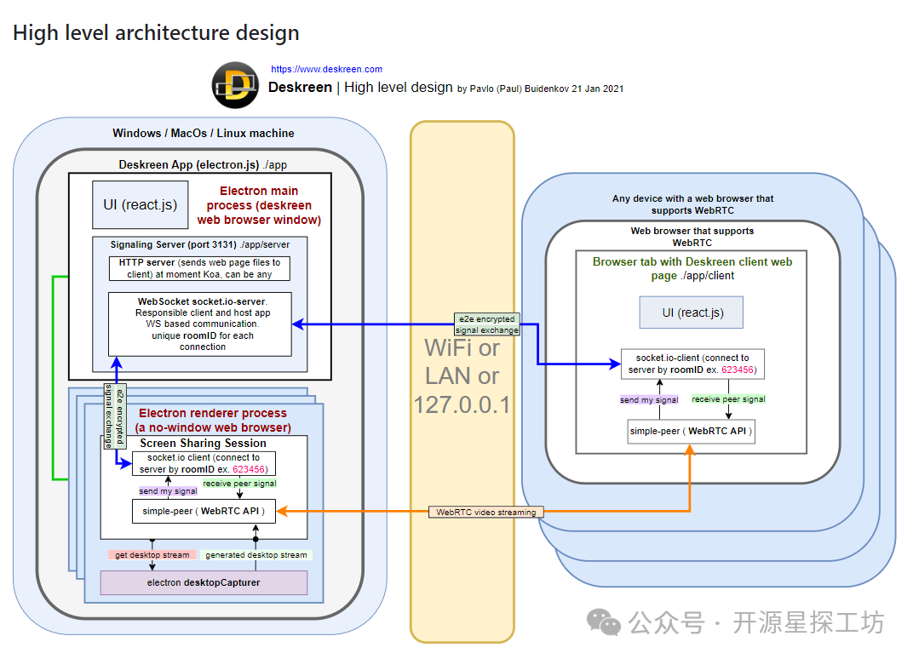Image resolution: width=913 pixels, height=659 pixels.
Task: Select the 'Windows / MacOs / Linux machine' label
Action: pos(204,134)
